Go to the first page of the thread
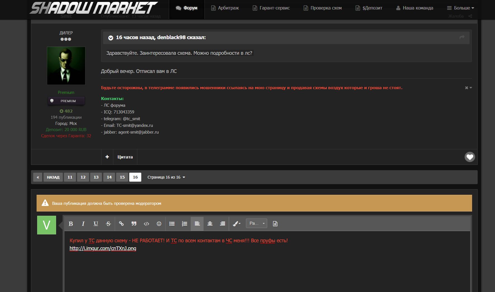 38,177
